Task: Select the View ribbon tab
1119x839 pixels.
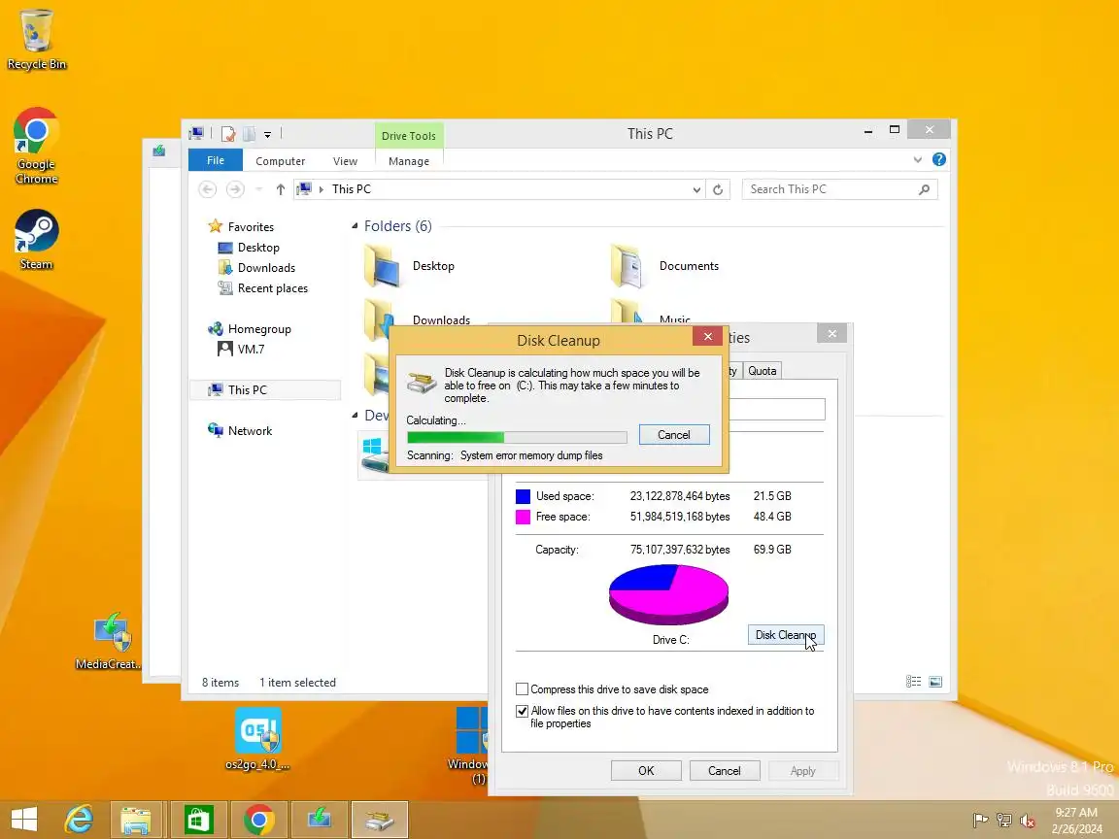Action: 345,161
